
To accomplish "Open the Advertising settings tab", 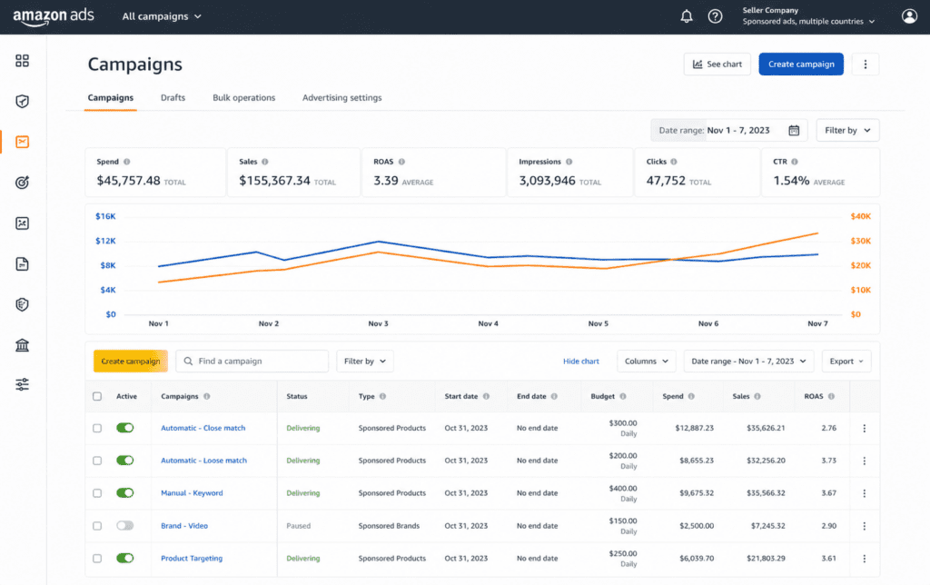I will click(x=342, y=98).
